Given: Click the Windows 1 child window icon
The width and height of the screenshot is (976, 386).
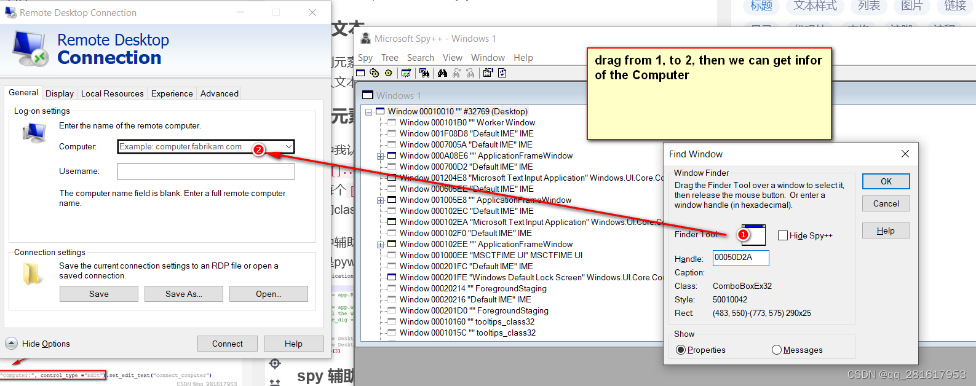Looking at the screenshot, I should pyautogui.click(x=368, y=95).
